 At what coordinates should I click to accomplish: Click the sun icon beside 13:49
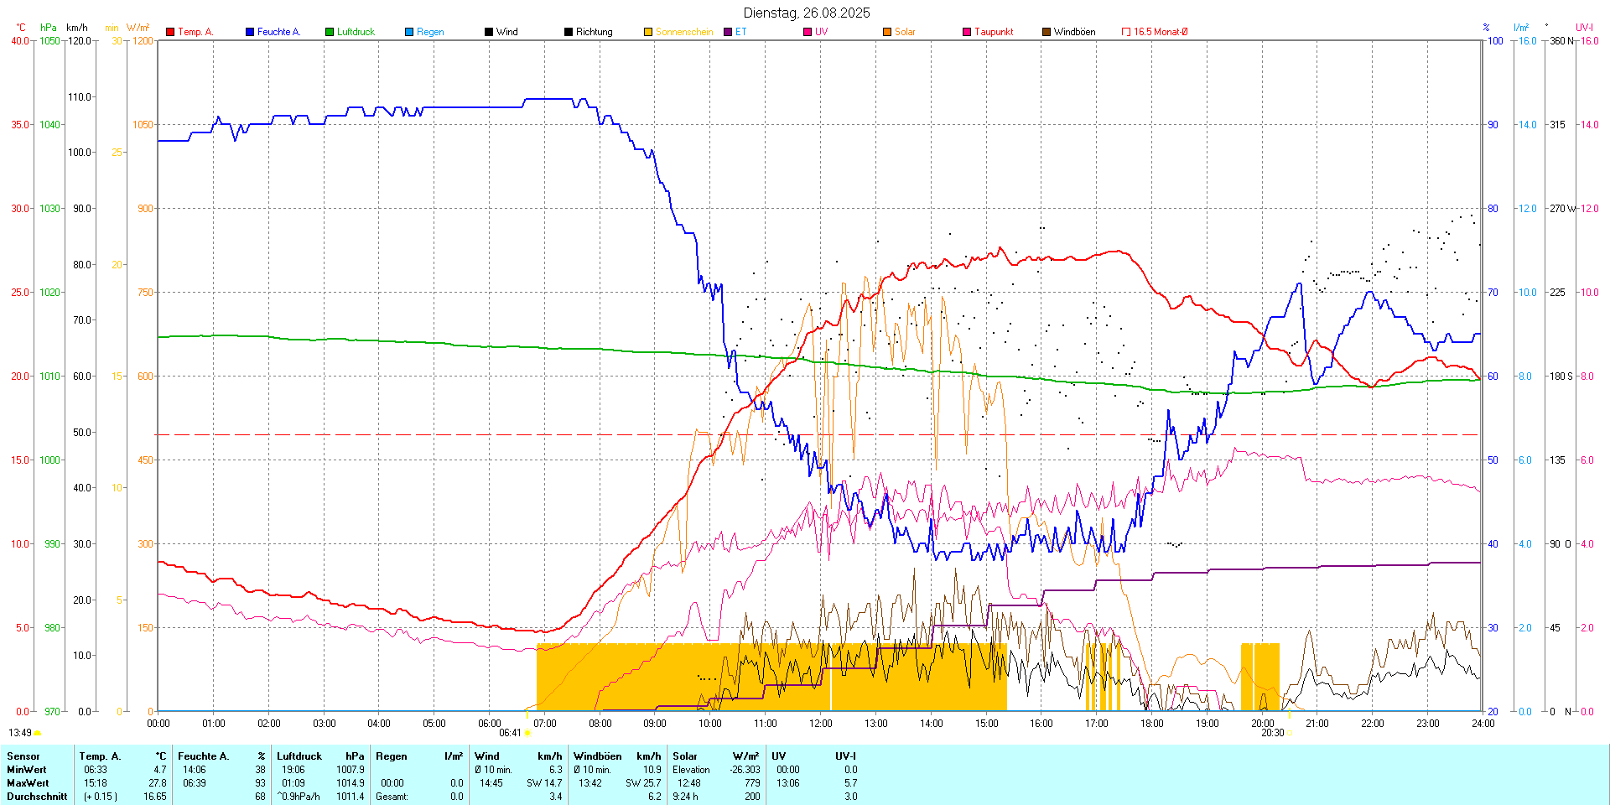38,733
